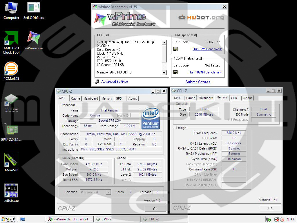Open the Computer desktop icon
297x223 pixels.
click(x=11, y=11)
